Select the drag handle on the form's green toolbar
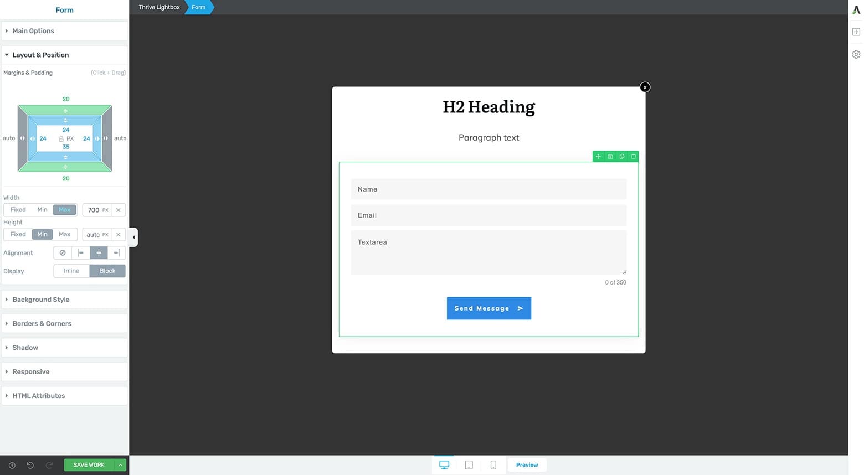 [598, 157]
